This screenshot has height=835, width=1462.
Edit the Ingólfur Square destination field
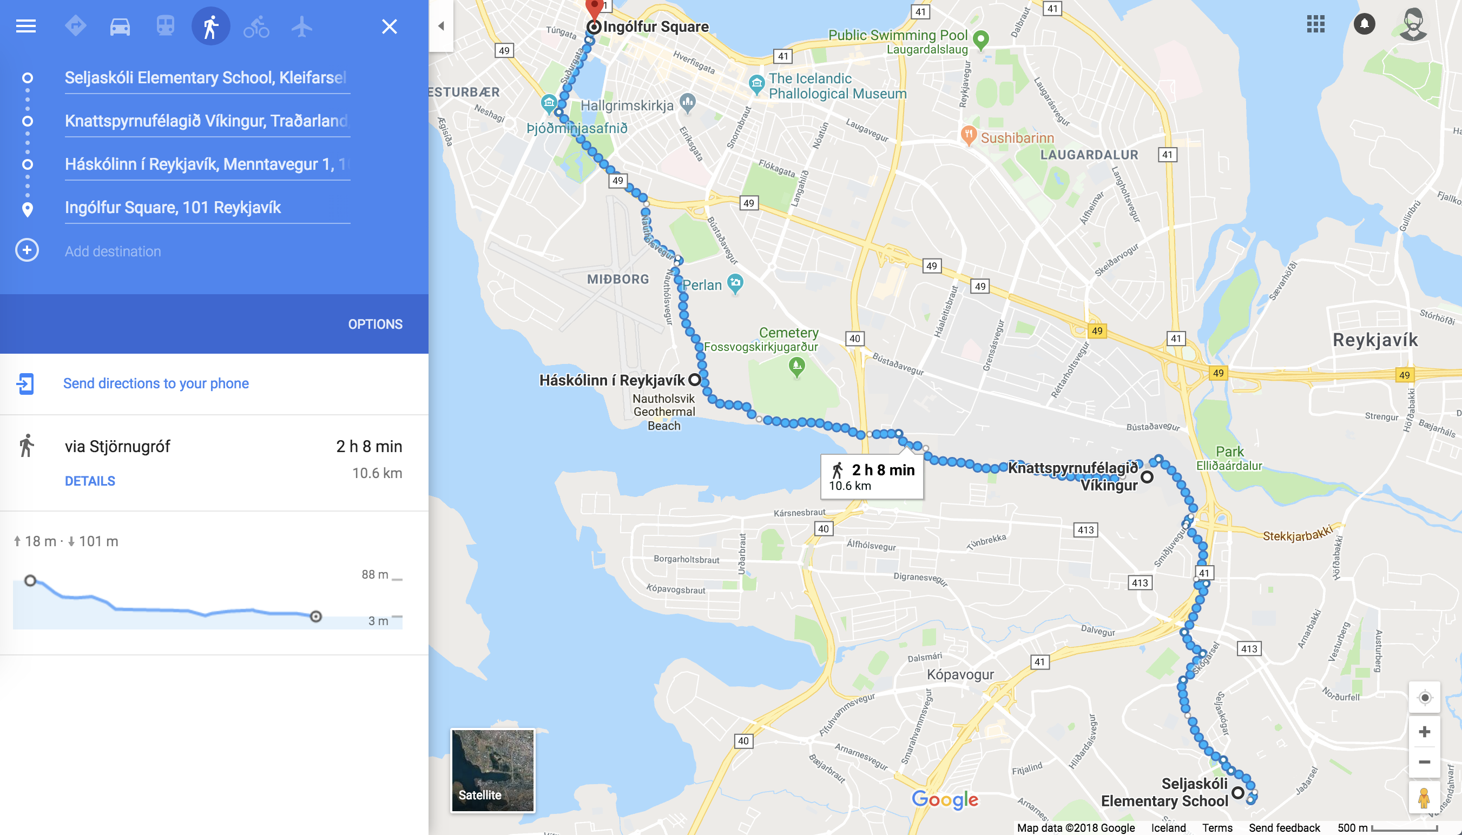pos(207,208)
